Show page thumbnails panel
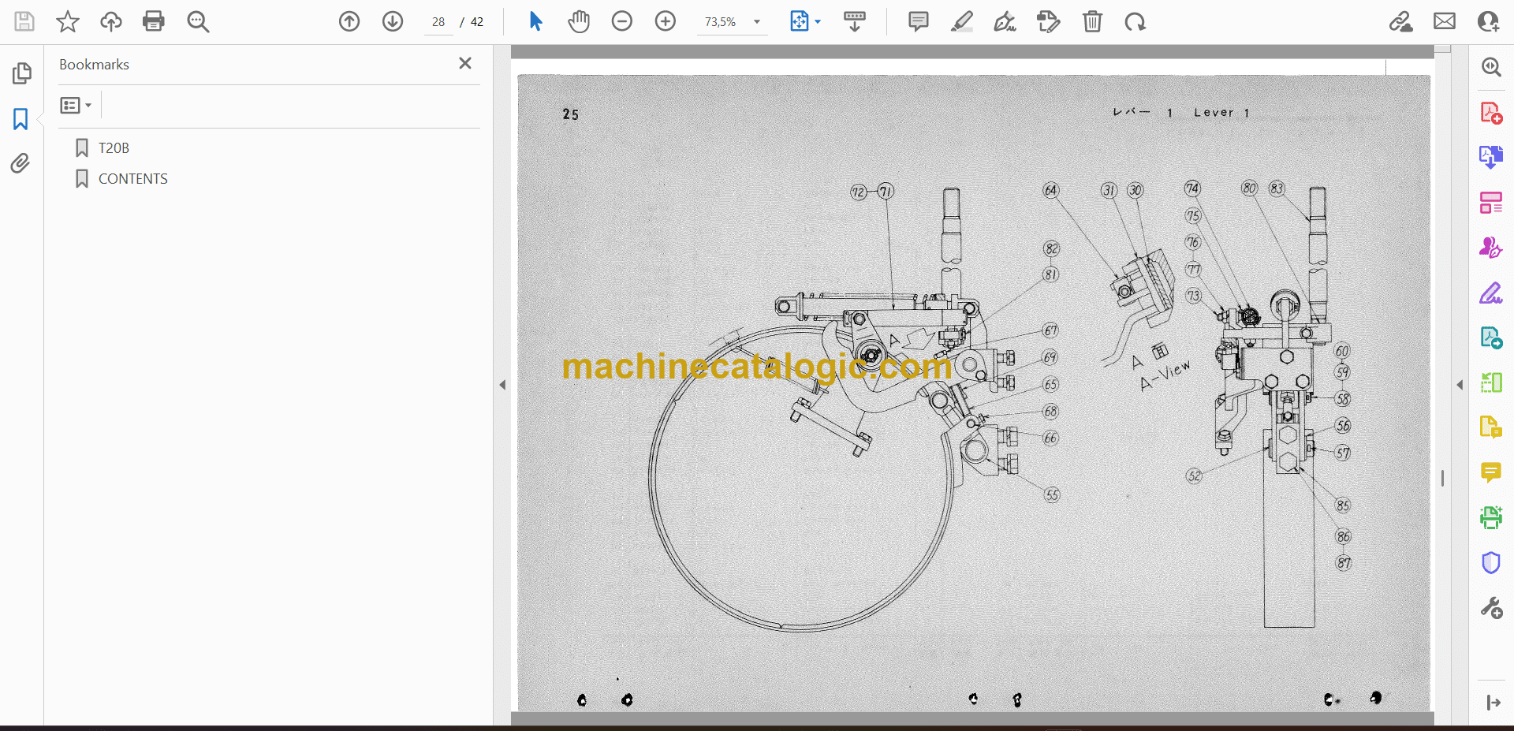Screen dimensions: 1514x731 (x=21, y=73)
